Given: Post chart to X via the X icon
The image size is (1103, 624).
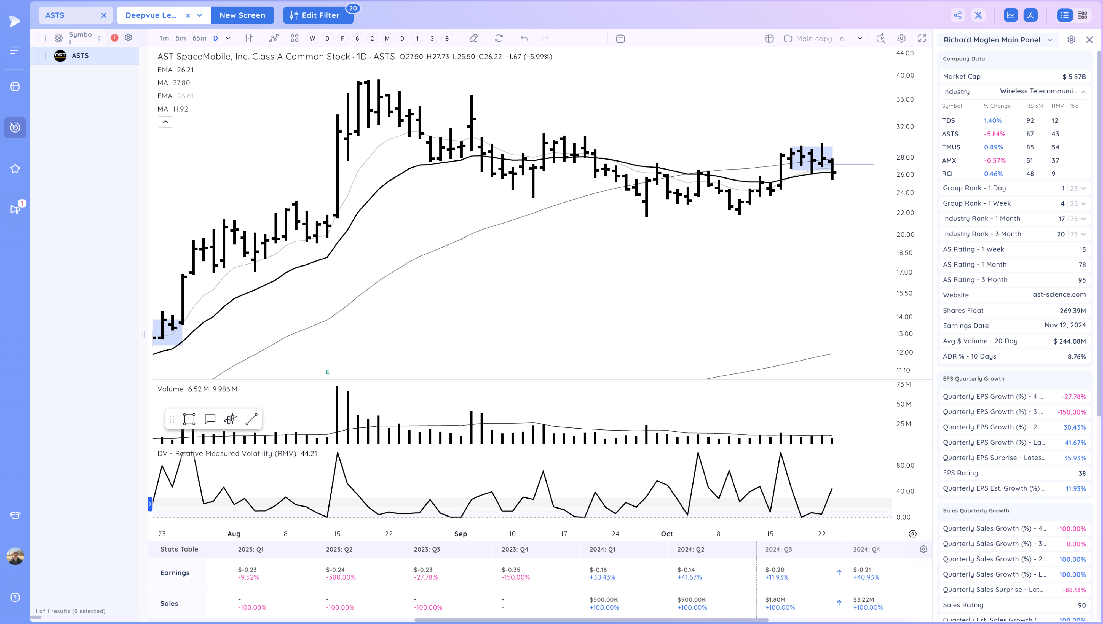Looking at the screenshot, I should tap(979, 15).
